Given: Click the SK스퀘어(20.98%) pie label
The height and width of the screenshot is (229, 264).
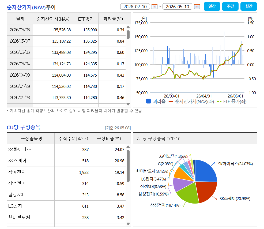Looking at the screenshot, I should point(235,199).
